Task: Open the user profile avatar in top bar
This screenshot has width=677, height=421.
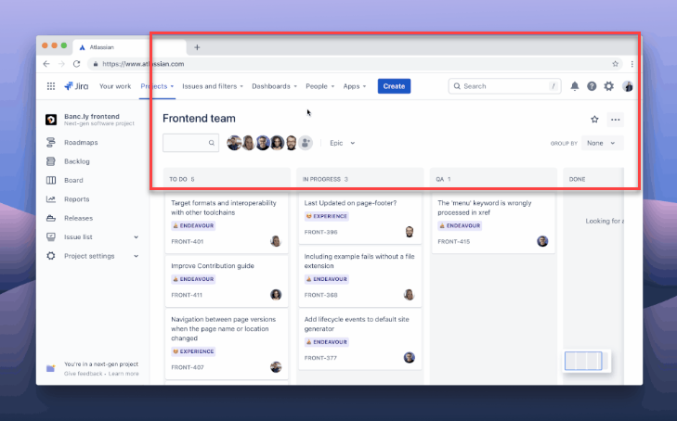Action: 628,86
